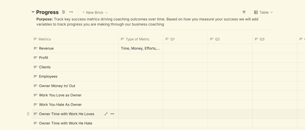The image size is (305, 130).
Task: Click the Q1 cell for Clients
Action: [185, 67]
